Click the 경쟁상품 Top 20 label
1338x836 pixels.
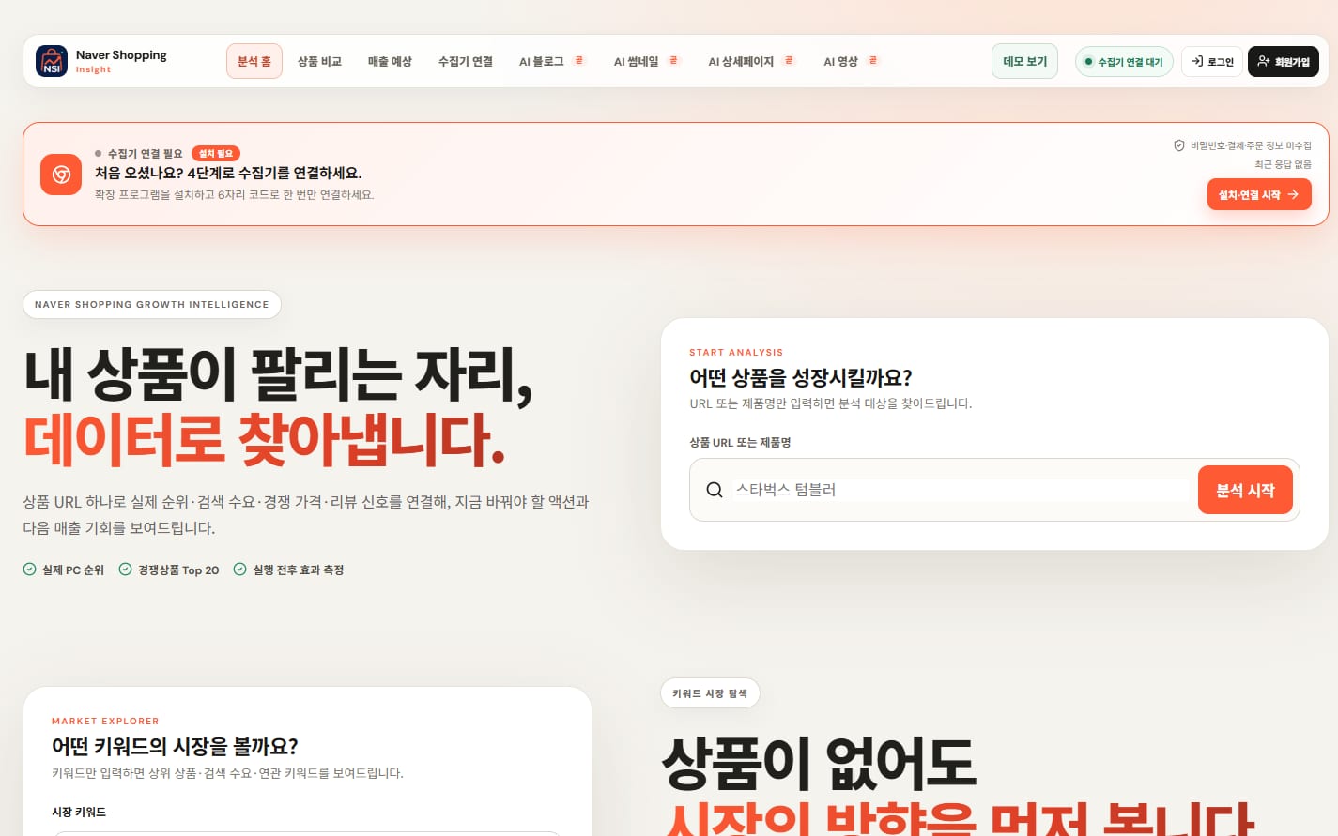tap(178, 570)
